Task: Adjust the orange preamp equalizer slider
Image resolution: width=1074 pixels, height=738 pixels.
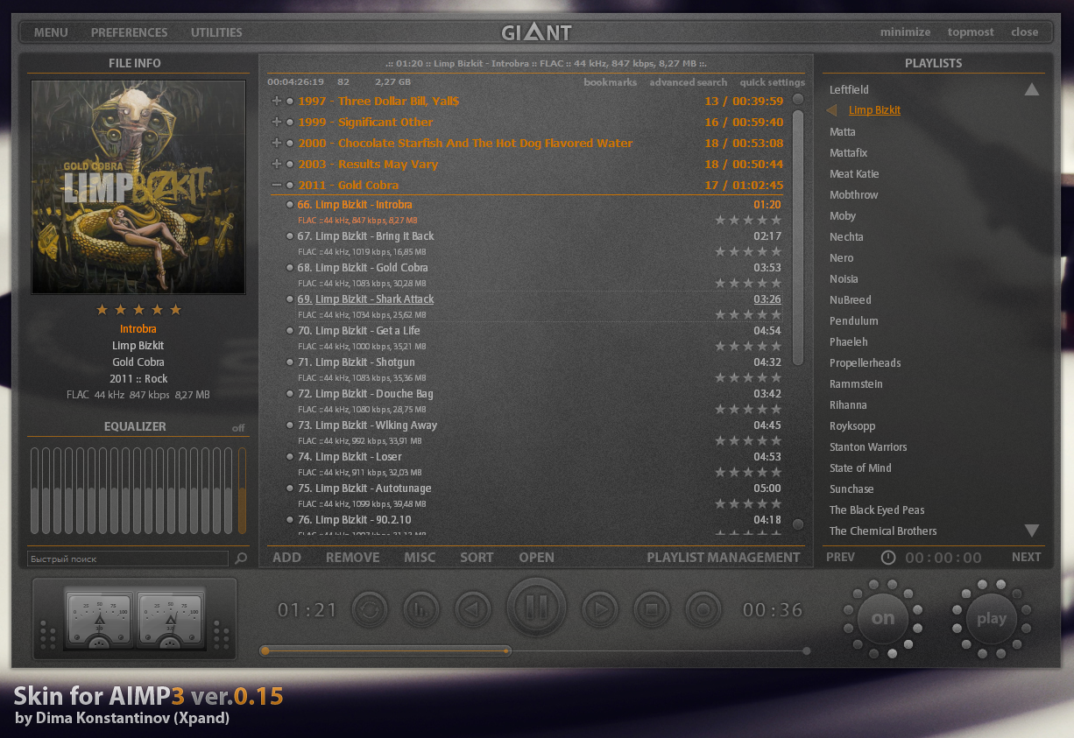Action: (x=243, y=490)
